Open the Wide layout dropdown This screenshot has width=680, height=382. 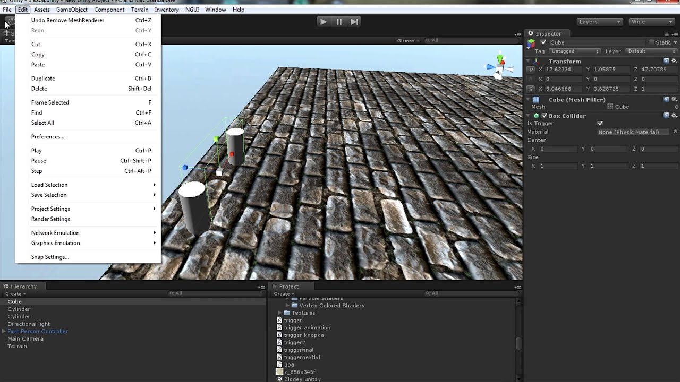tap(651, 22)
